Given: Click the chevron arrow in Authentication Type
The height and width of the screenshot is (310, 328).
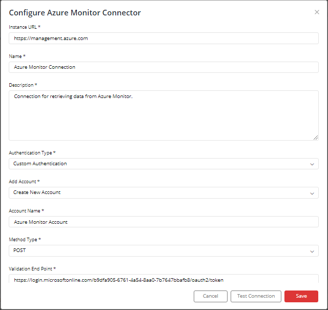Looking at the screenshot, I should pos(312,164).
